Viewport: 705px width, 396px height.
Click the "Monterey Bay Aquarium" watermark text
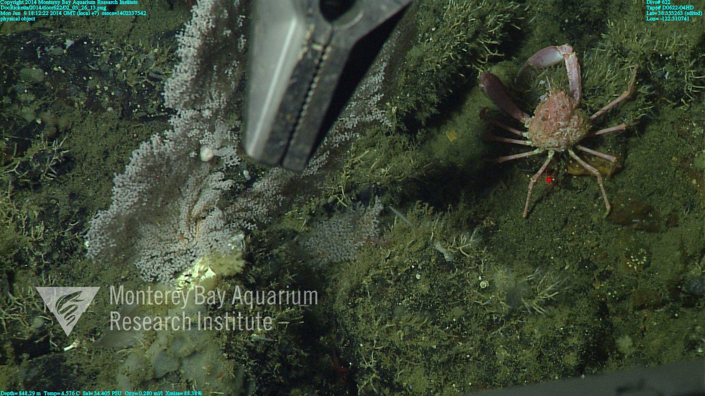[x=213, y=296]
